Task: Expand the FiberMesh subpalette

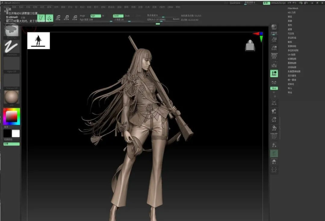Action: (293, 8)
